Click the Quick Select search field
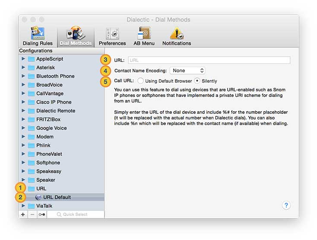Viewport: 317px width, 240px height. click(x=76, y=214)
